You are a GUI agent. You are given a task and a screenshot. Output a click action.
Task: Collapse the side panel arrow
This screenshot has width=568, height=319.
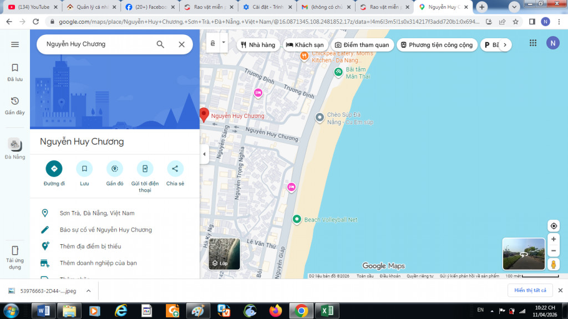click(x=204, y=154)
